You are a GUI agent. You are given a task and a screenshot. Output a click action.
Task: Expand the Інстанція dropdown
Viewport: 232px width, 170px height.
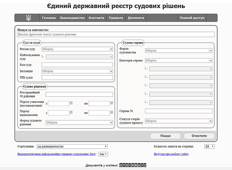(x=77, y=71)
